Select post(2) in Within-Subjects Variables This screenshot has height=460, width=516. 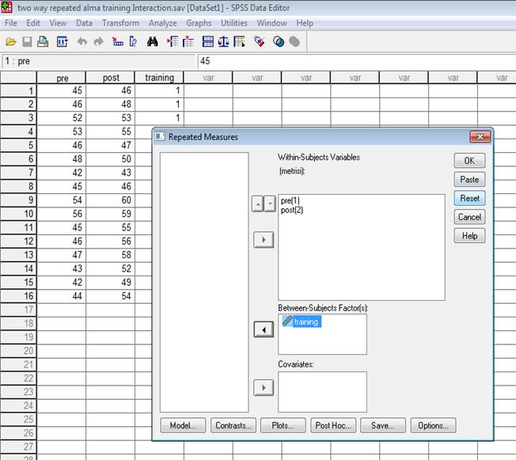pos(292,210)
